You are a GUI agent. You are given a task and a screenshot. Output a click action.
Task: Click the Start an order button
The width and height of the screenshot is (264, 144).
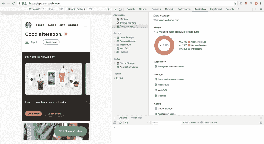pos(71,131)
